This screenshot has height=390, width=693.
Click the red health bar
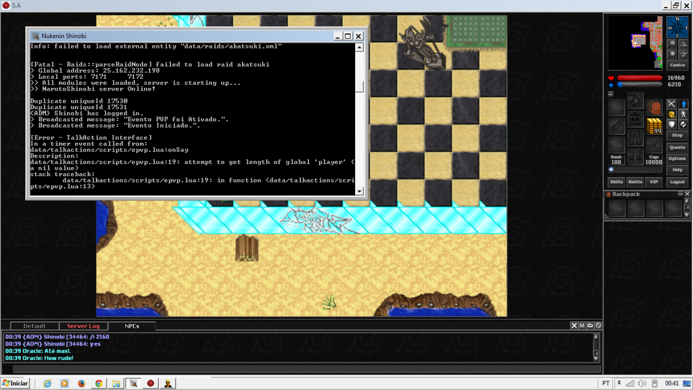point(640,78)
